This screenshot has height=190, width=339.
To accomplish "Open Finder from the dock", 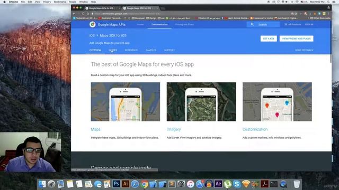I will [42, 184].
